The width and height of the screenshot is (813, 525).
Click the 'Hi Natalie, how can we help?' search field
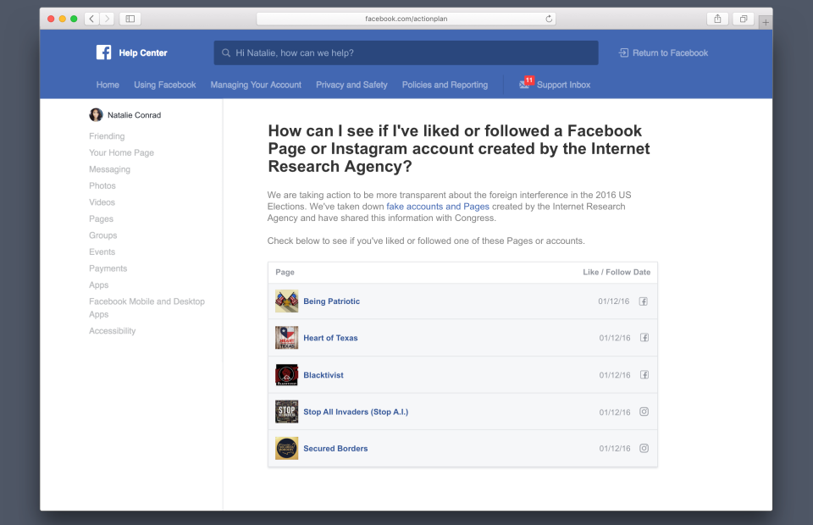coord(406,52)
